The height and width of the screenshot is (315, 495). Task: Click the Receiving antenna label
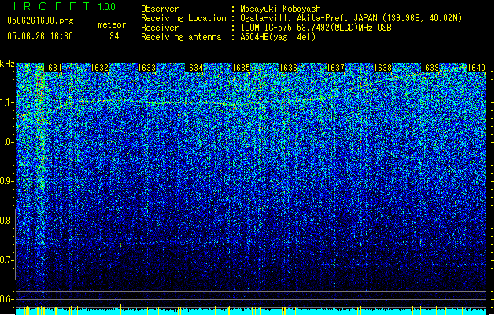181,37
